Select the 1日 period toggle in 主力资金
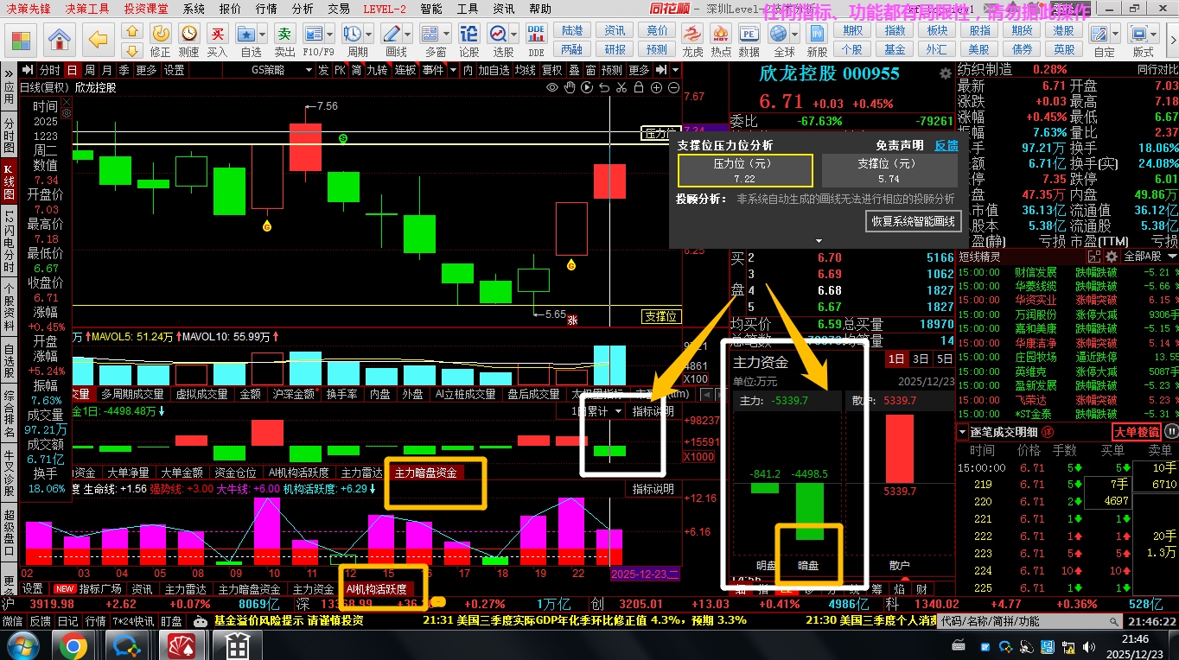This screenshot has width=1179, height=660. click(896, 359)
